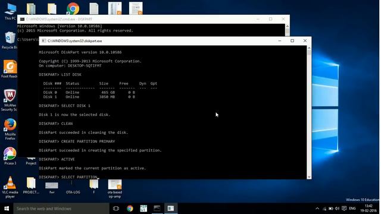
Task: Open the Google Chrome desktop shortcut
Action: pos(73,9)
